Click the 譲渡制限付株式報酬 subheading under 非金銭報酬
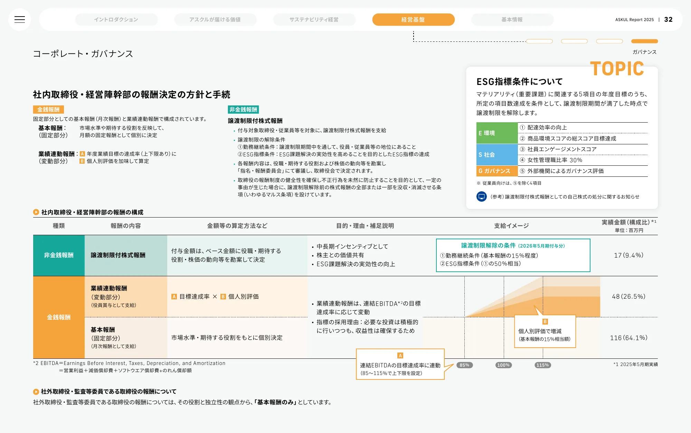 [255, 121]
